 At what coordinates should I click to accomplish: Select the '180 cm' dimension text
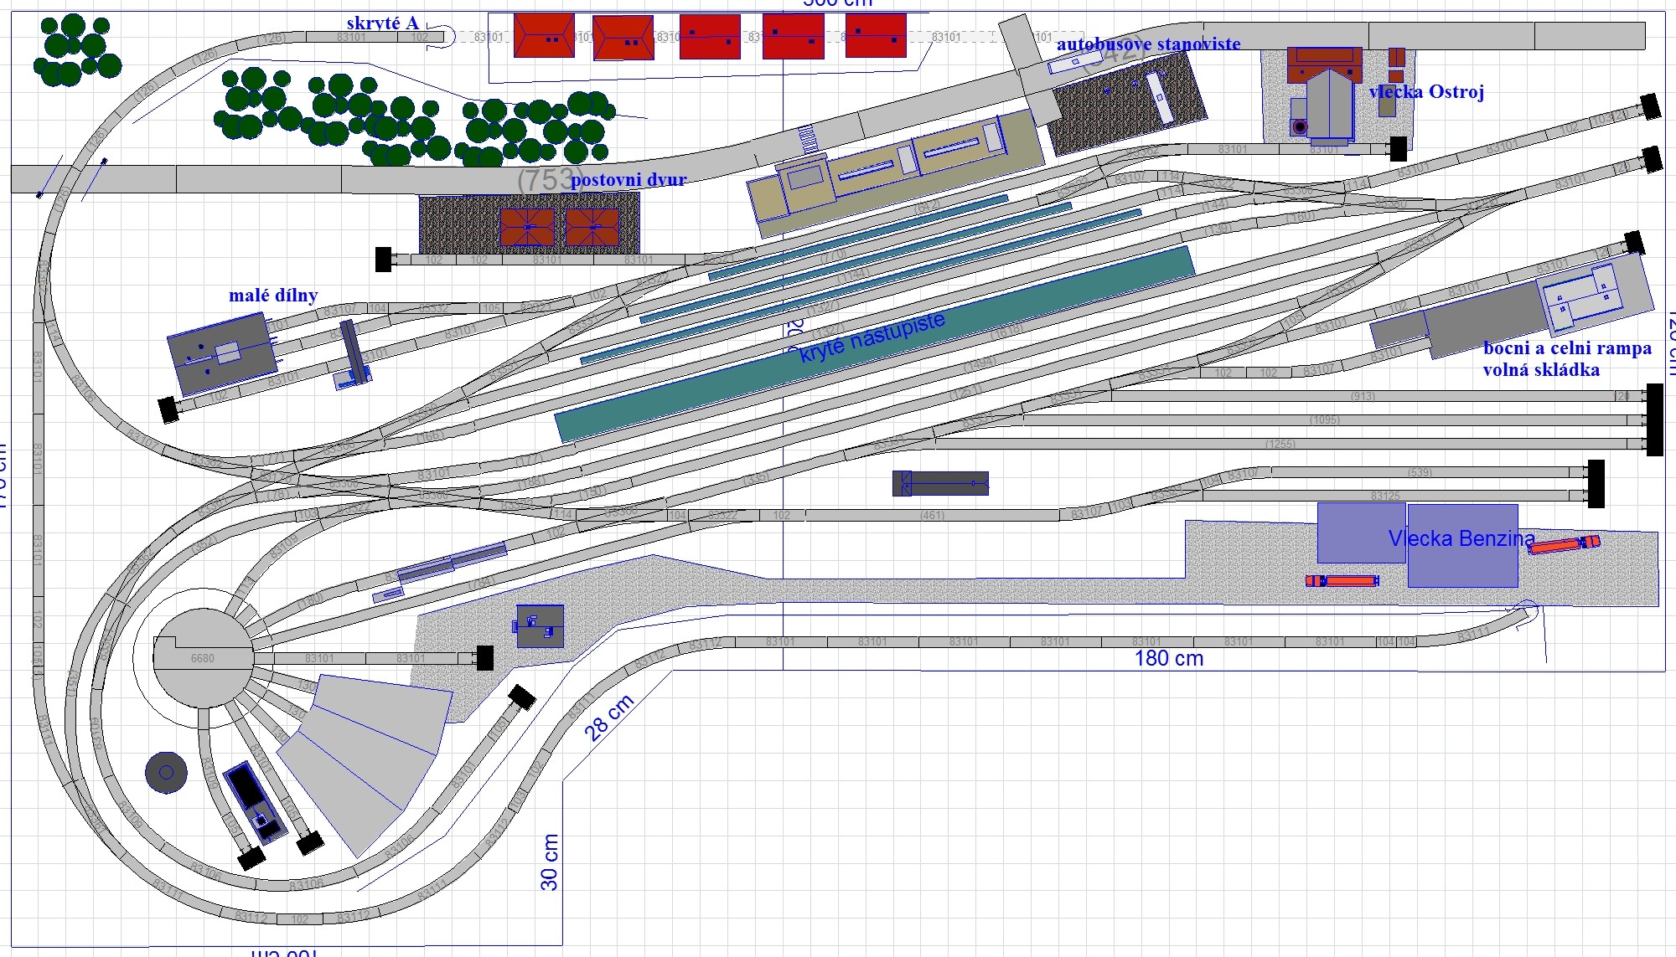[x=1168, y=658]
